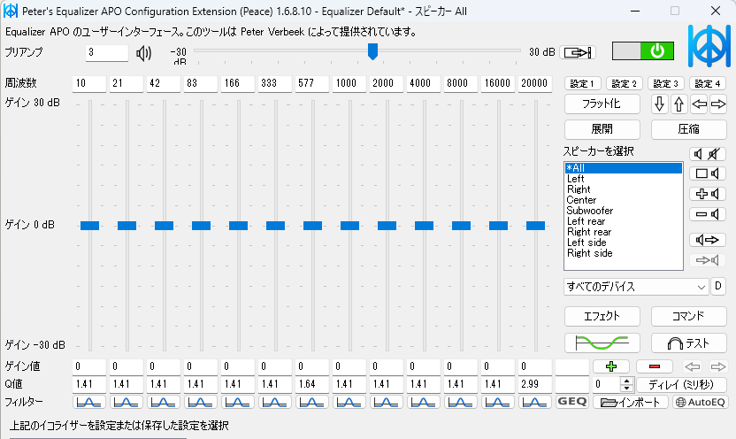Select Center in speaker list

(623, 200)
